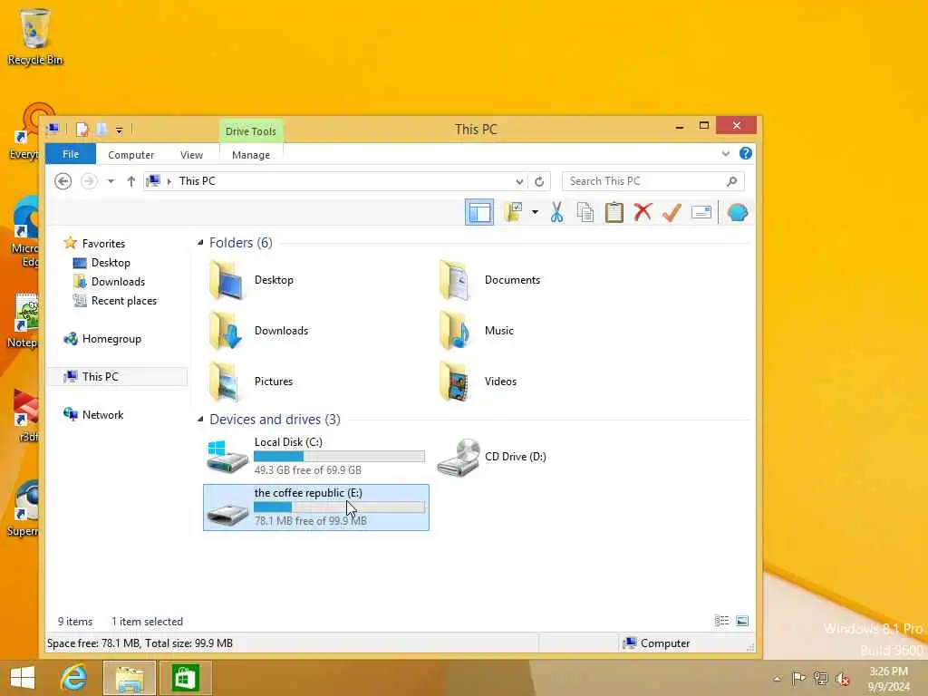928x696 pixels.
Task: Open the Recent locations dropdown arrow
Action: (111, 181)
